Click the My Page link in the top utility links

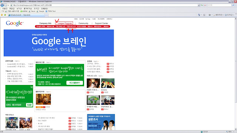pos(88,19)
